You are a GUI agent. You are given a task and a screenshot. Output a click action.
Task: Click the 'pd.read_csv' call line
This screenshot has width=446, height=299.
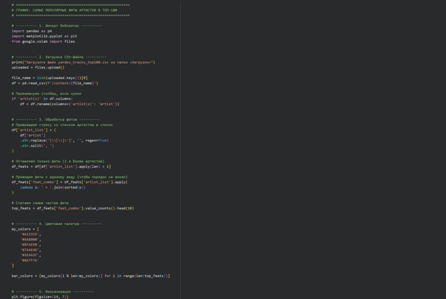55,83
